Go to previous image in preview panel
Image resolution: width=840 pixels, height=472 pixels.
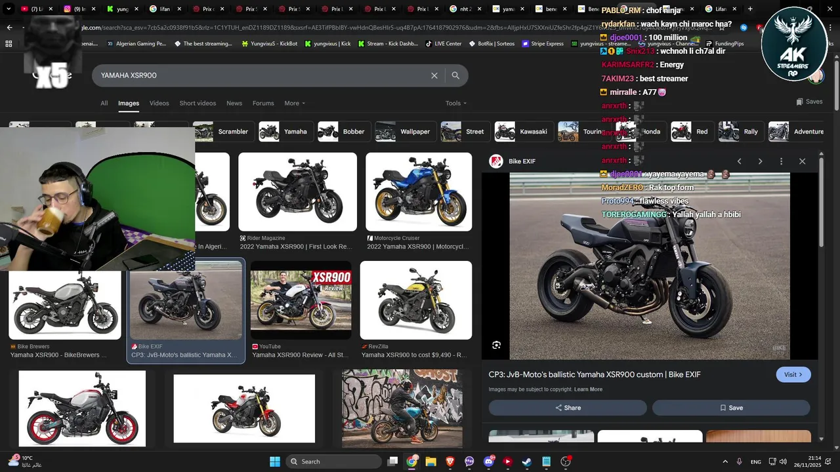739,161
